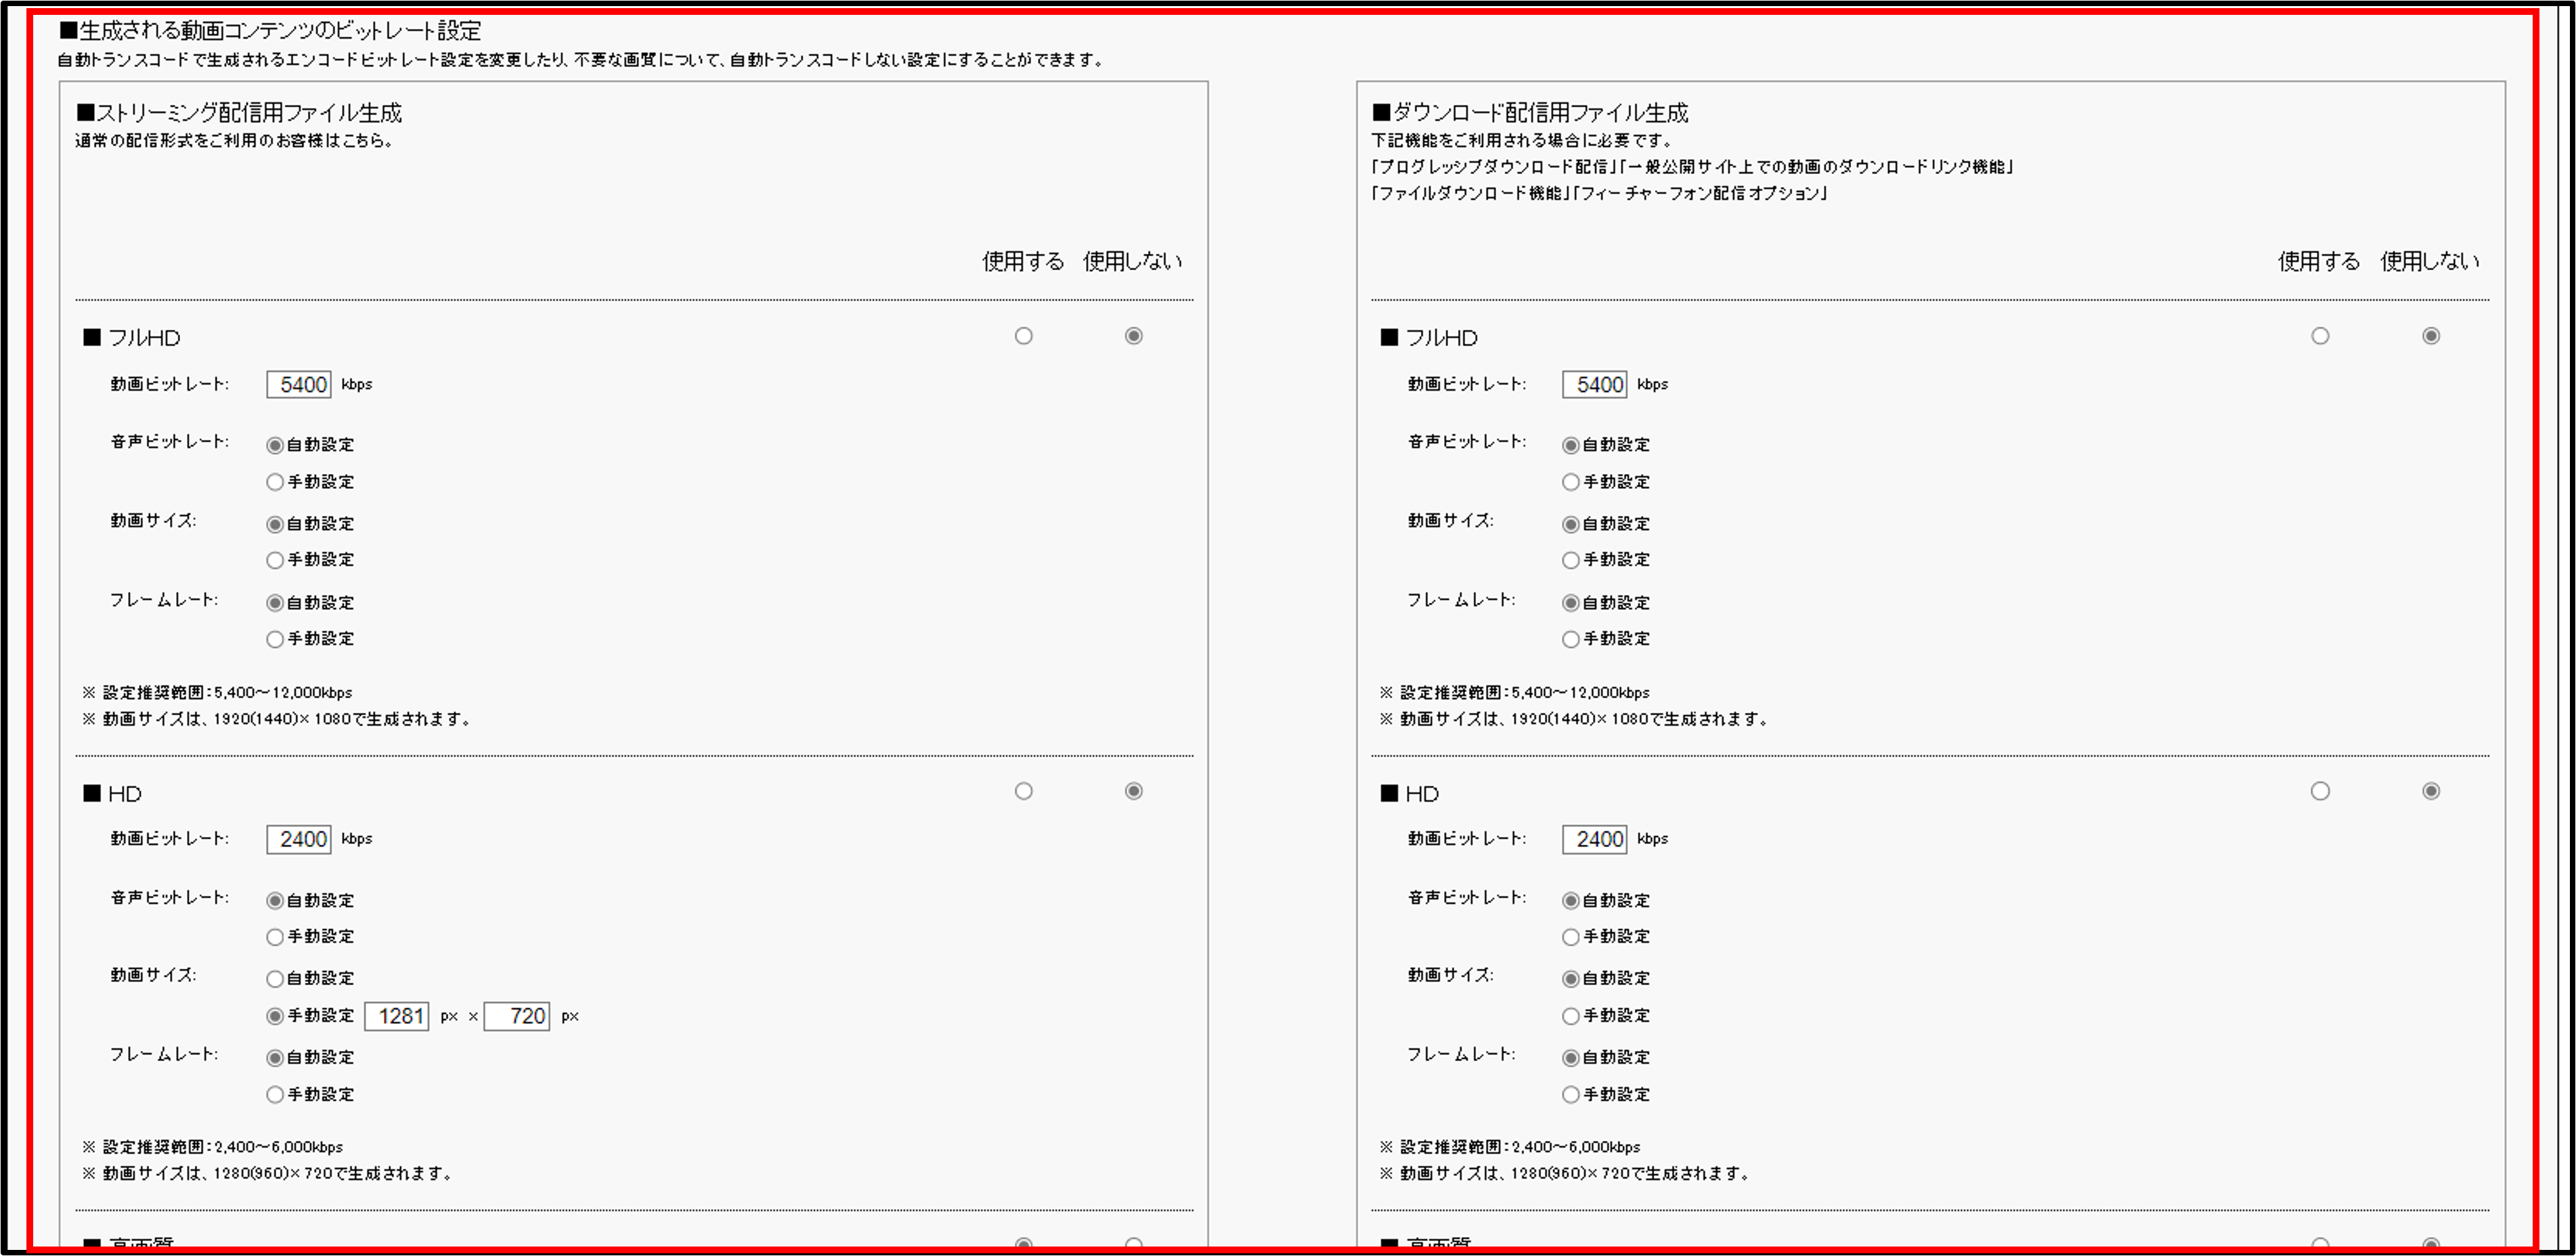Select 使用する for download フルHD
The height and width of the screenshot is (1256, 2576).
point(2320,336)
